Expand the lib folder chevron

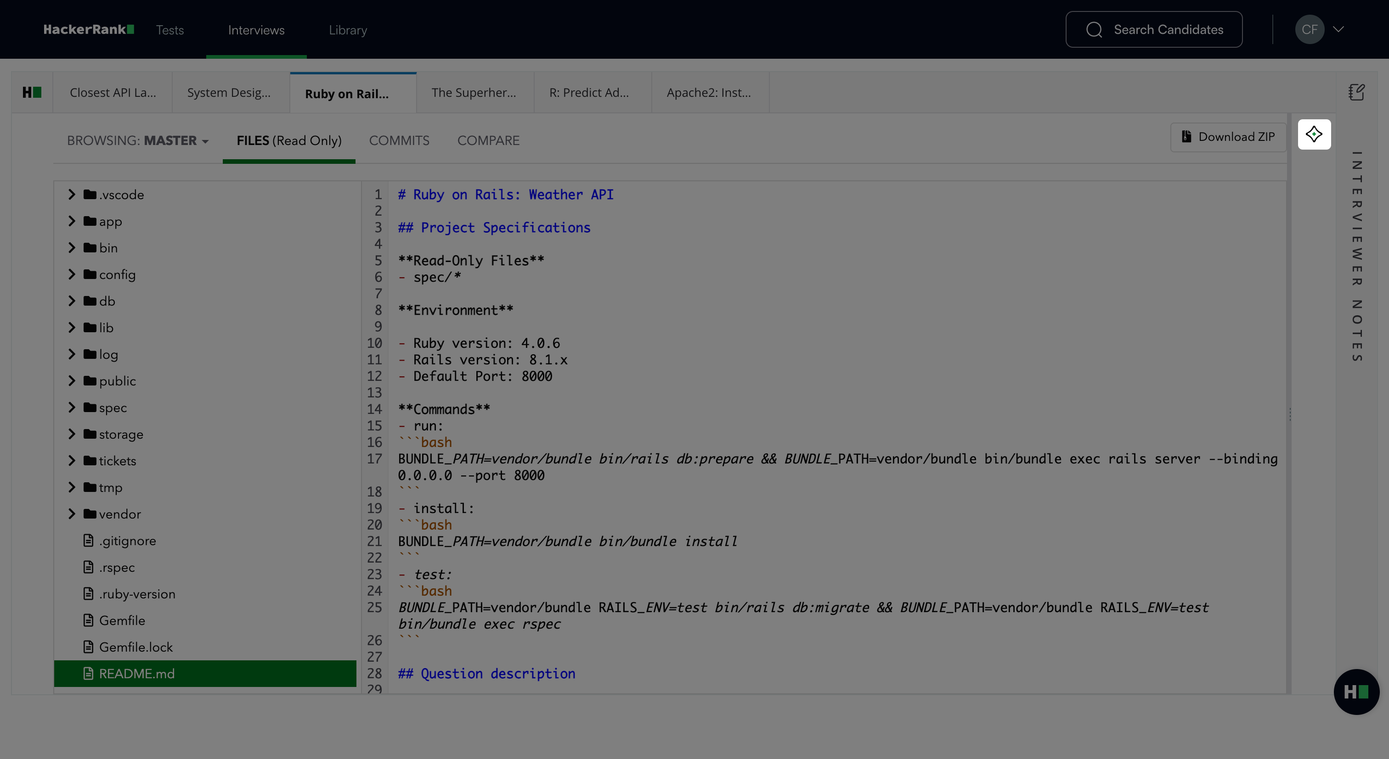pos(72,327)
